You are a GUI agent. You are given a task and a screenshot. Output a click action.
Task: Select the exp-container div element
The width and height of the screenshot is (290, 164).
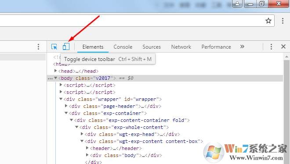click(x=108, y=113)
